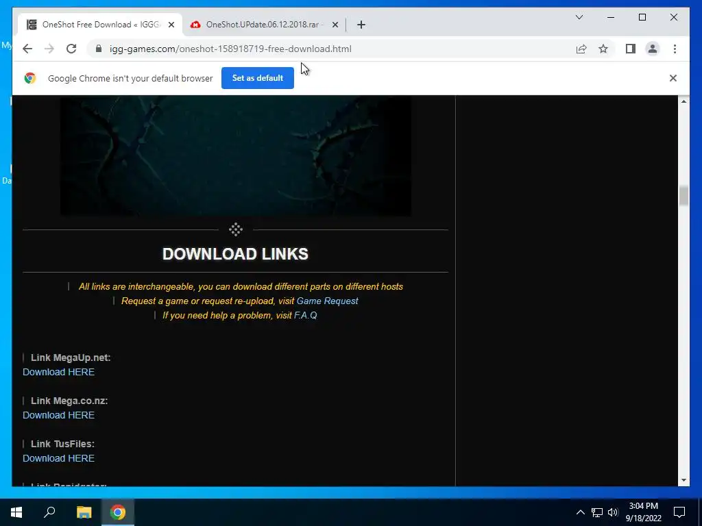The width and height of the screenshot is (702, 526).
Task: Click the 'All links are interchangeable' note
Action: 241,287
